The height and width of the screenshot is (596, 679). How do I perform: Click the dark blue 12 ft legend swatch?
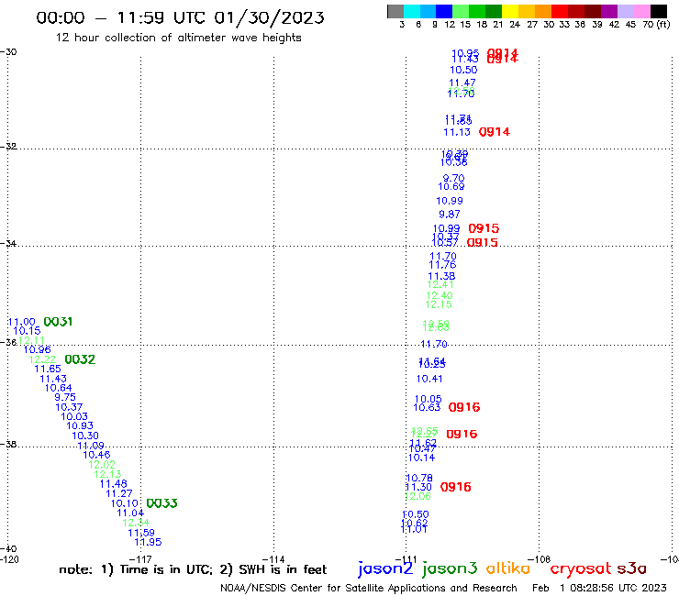pos(444,11)
